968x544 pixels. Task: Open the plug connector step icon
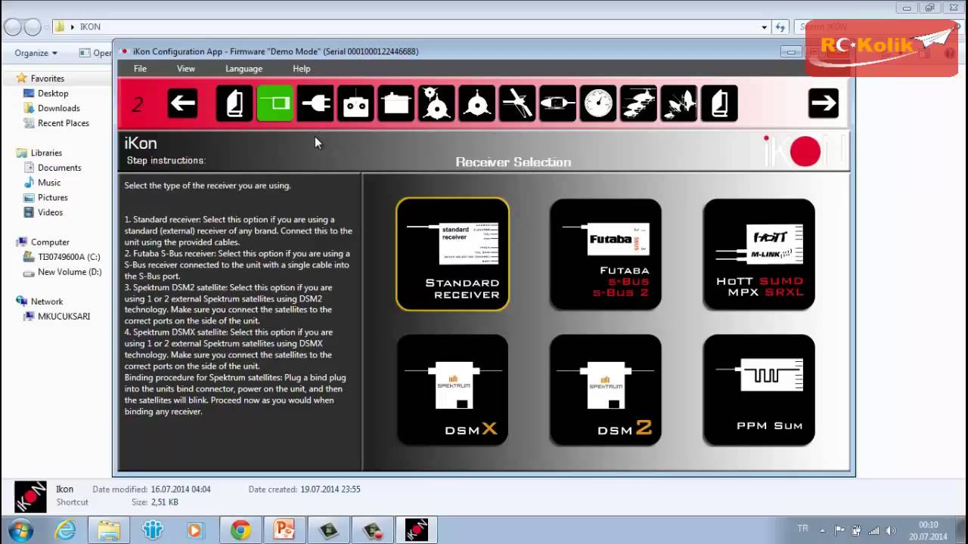[315, 104]
